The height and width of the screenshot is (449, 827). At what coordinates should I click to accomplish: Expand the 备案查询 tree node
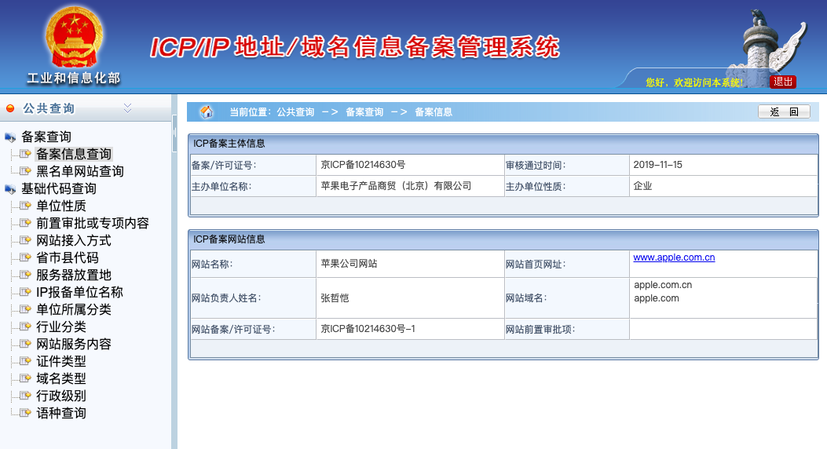[x=46, y=137]
